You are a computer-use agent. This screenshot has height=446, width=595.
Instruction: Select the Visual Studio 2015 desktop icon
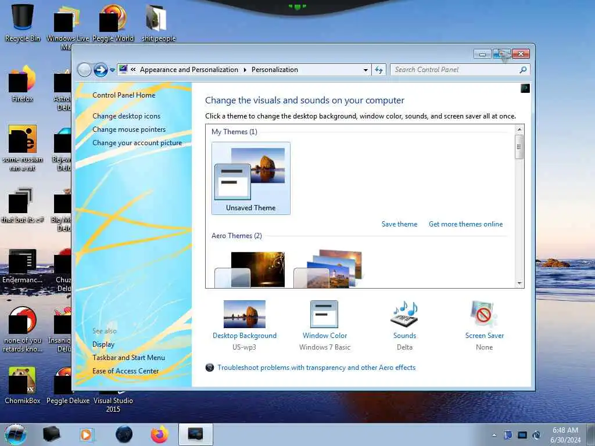[113, 402]
